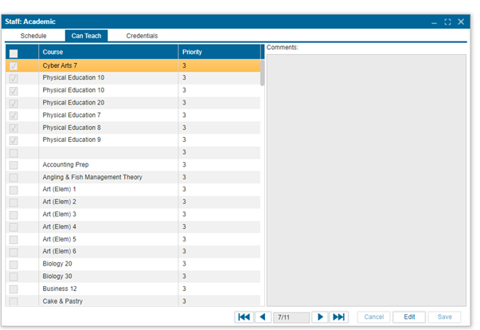The width and height of the screenshot is (480, 330).
Task: Sort by the Priority column header
Action: tap(219, 53)
